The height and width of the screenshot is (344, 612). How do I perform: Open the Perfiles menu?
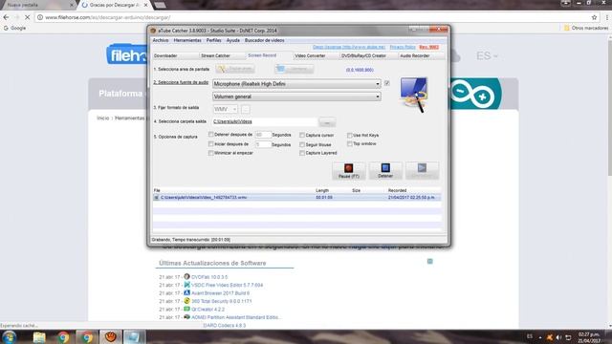(213, 40)
